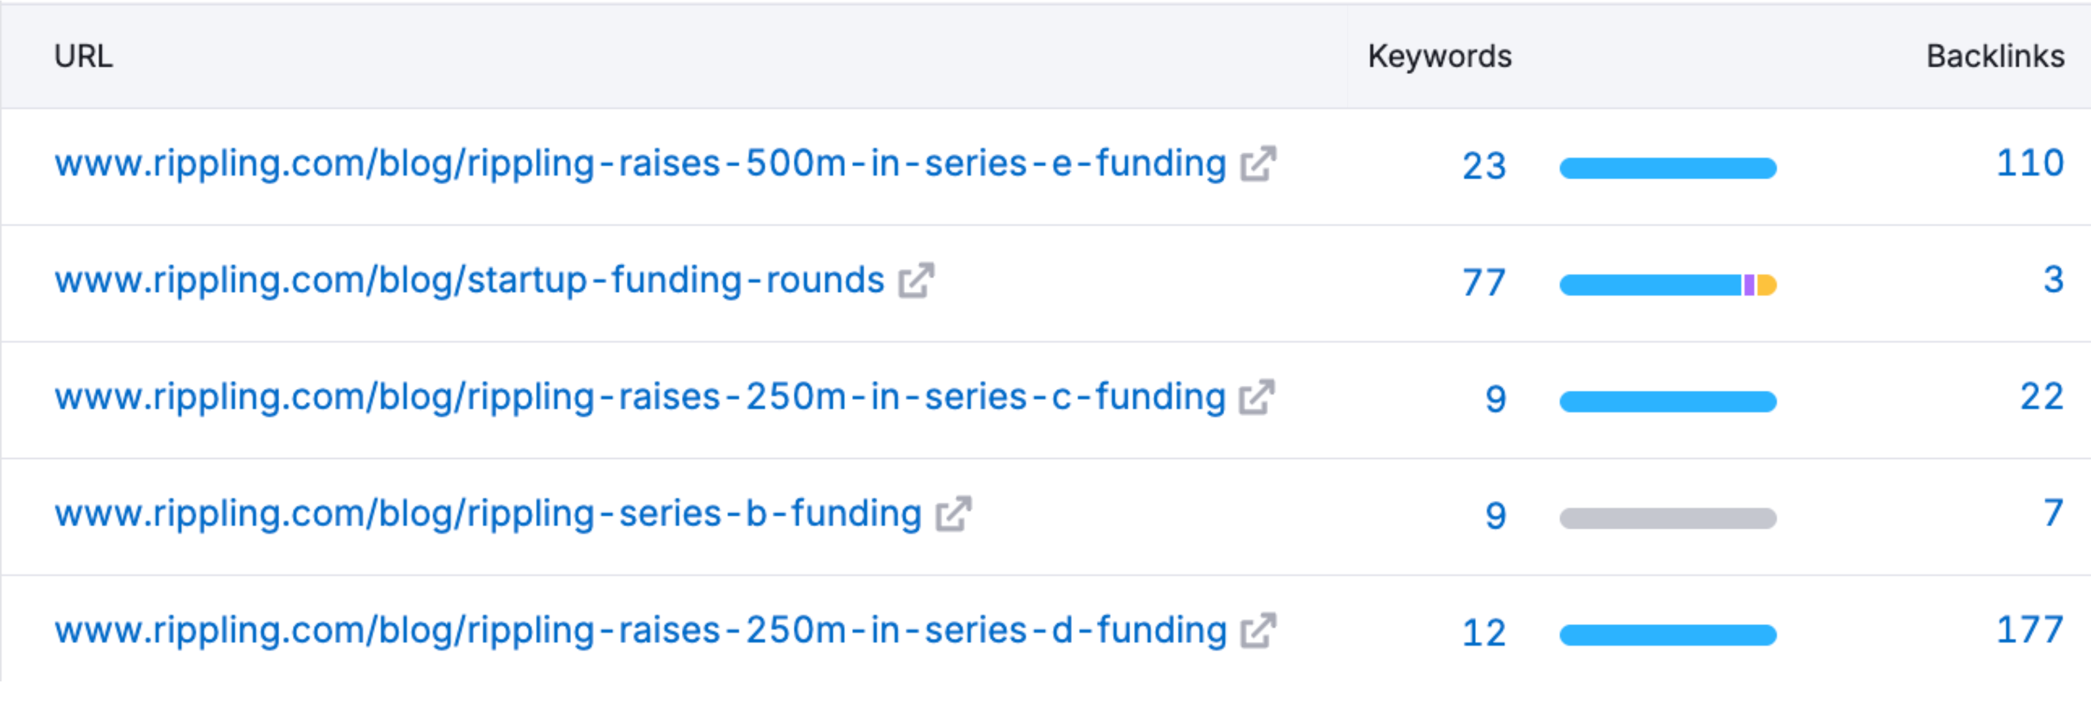View the 23 keywords for series-e-funding
Image resolution: width=2091 pixels, height=705 pixels.
[x=1484, y=166]
